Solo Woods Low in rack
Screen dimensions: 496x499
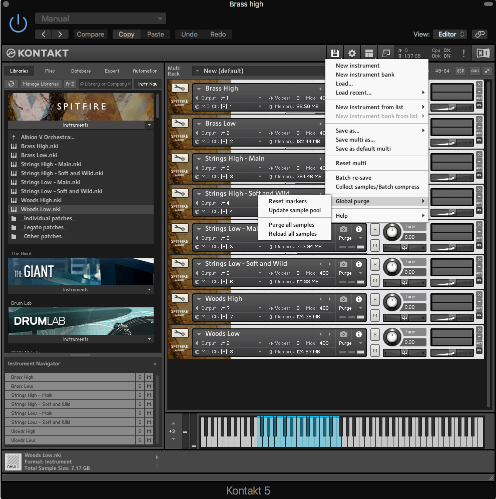tap(375, 334)
